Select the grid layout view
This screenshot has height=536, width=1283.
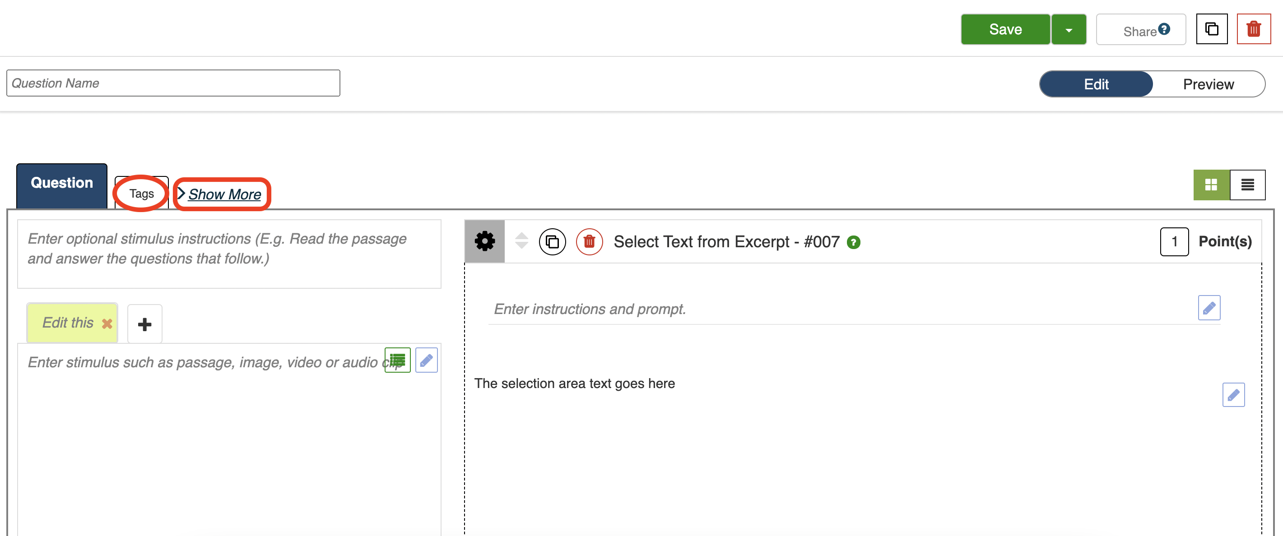(x=1211, y=185)
